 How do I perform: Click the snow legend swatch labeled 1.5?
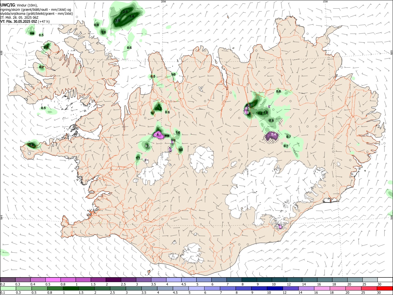coord(98,280)
